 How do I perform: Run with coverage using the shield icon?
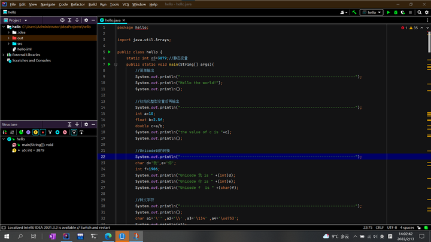[x=403, y=12]
